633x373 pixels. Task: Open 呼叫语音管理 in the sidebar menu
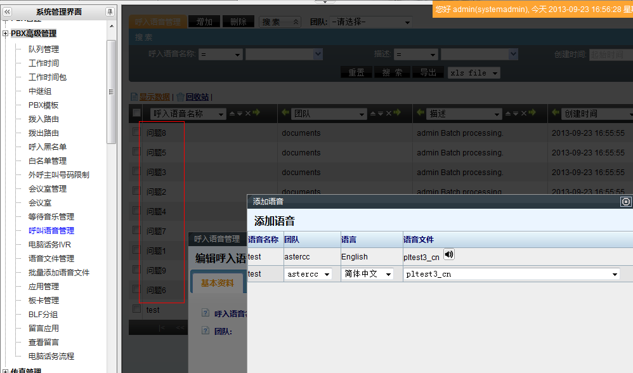[51, 231]
